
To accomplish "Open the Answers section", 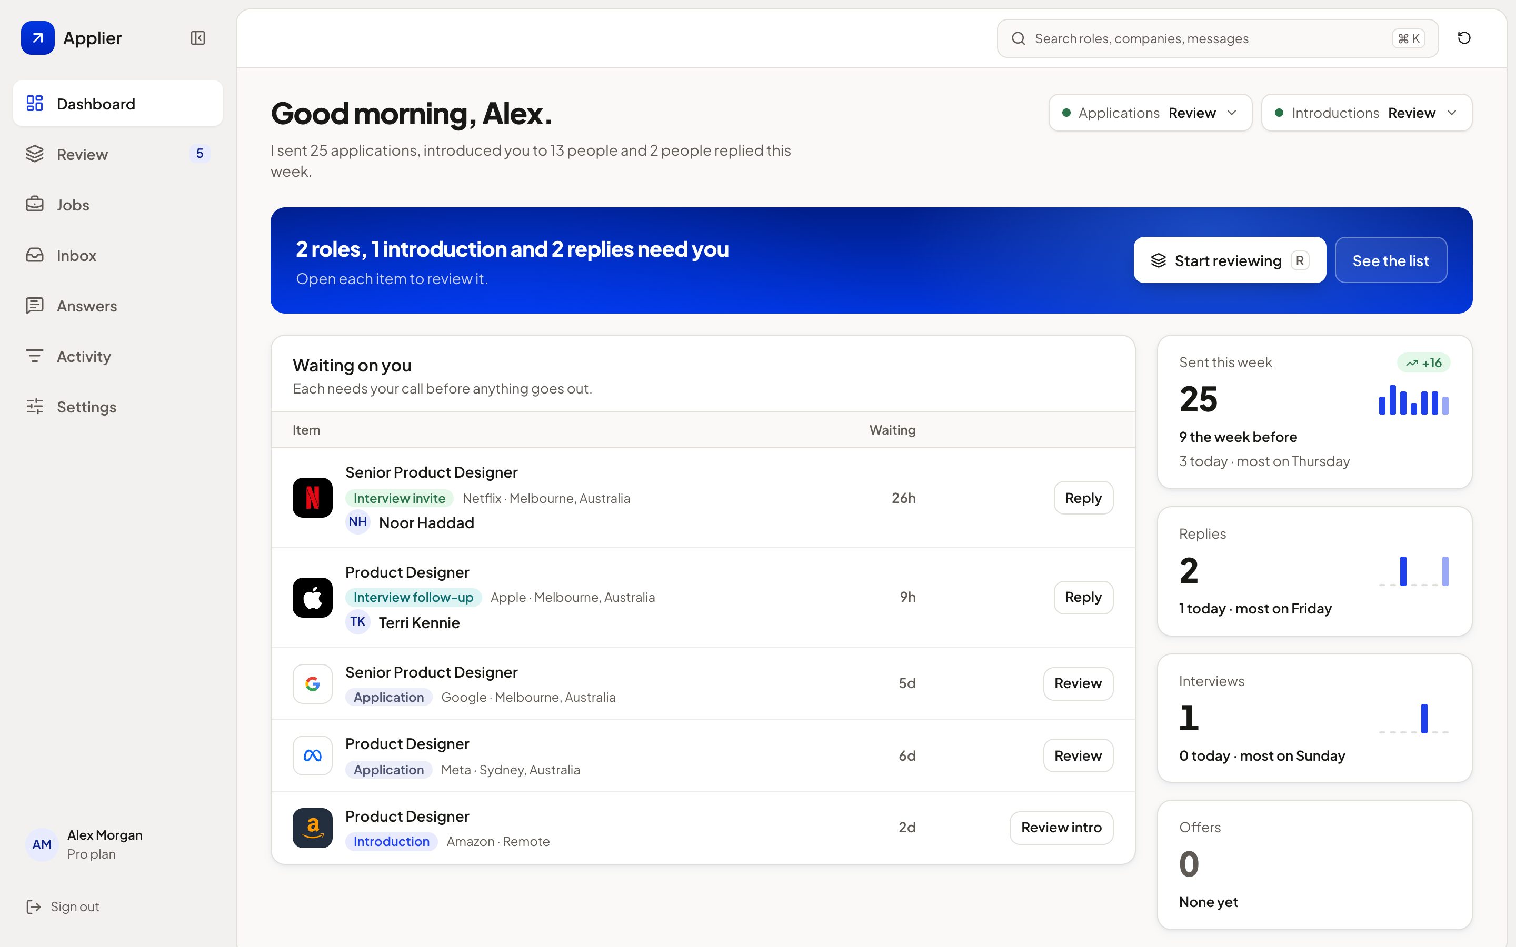I will (118, 306).
